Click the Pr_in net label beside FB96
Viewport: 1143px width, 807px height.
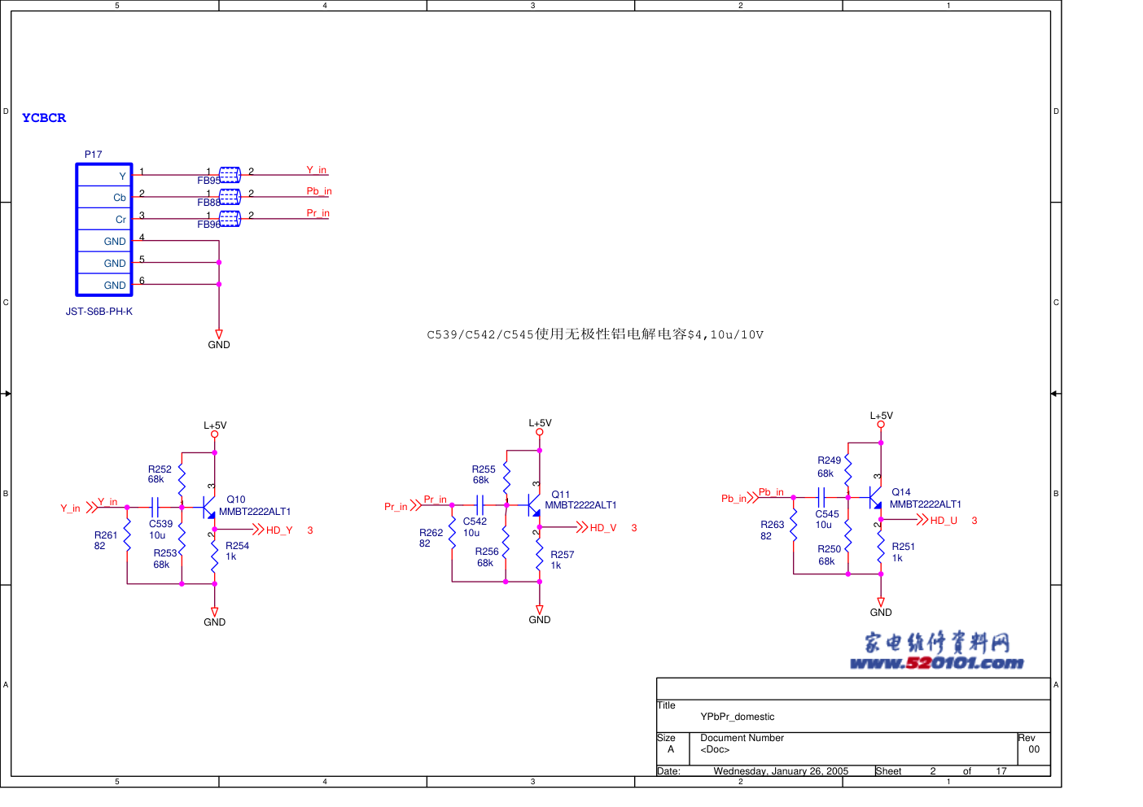[318, 213]
